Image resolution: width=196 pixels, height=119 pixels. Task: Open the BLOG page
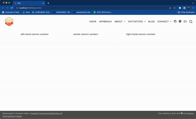coord(151,22)
